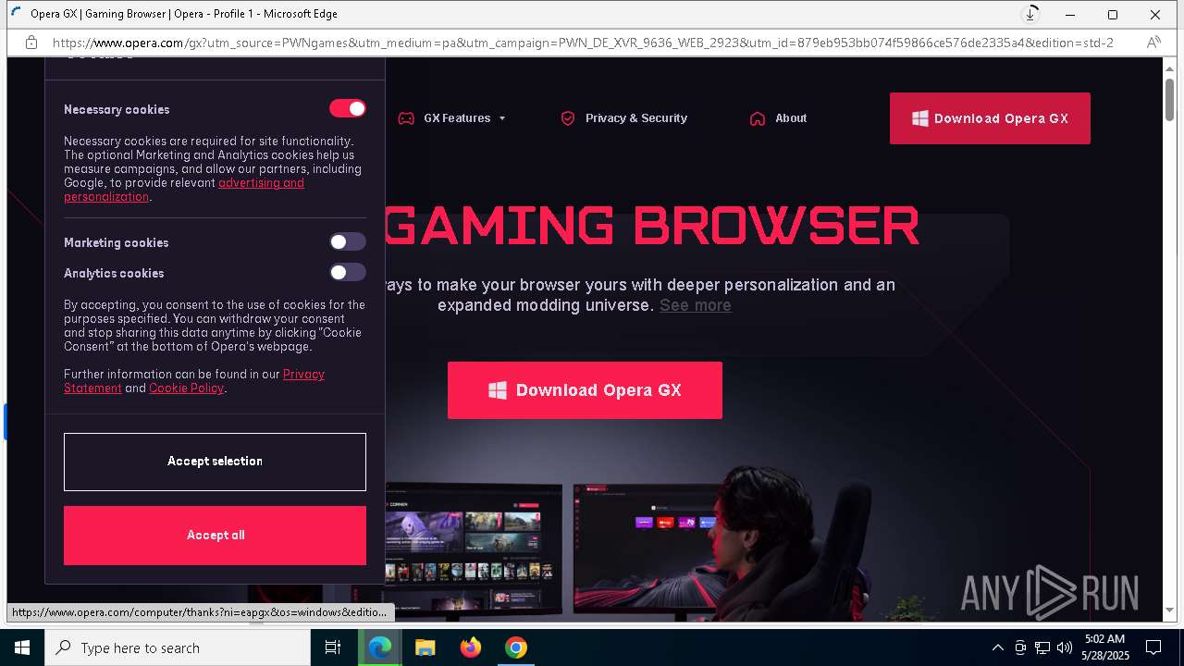Open the Privacy & Security menu item

coord(636,118)
